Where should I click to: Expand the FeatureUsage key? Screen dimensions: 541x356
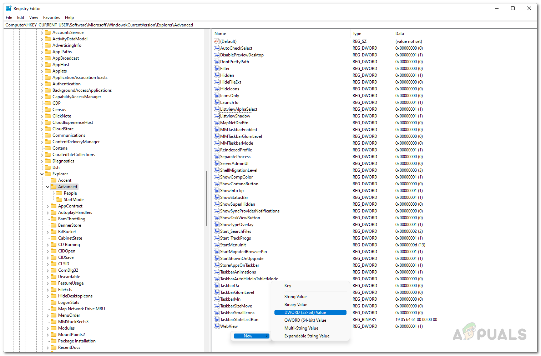coord(47,283)
